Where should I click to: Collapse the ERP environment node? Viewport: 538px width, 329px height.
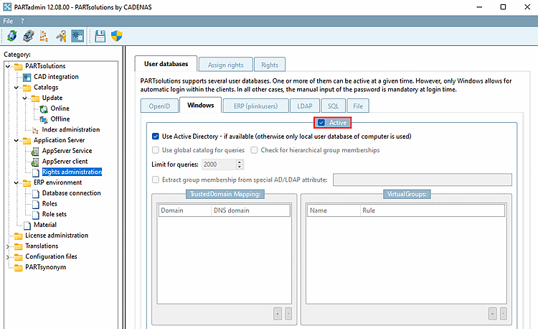(x=16, y=182)
